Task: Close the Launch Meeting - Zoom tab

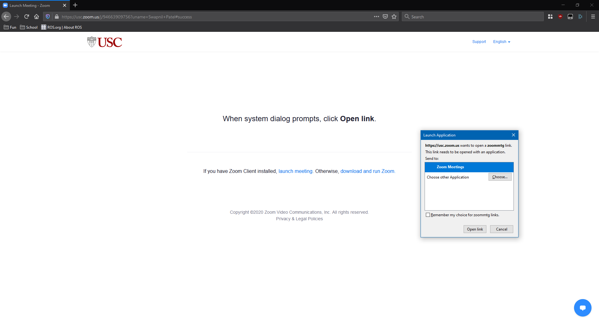Action: click(65, 5)
